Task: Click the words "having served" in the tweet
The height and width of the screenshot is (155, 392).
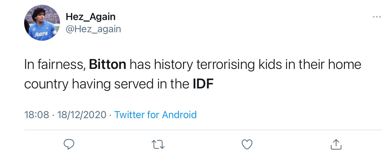Action: [113, 84]
